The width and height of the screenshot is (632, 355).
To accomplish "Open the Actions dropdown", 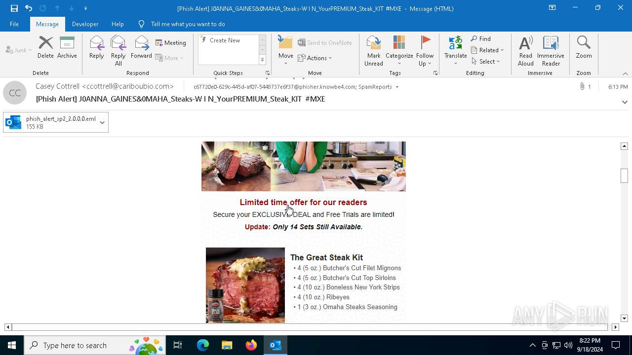I will [x=315, y=58].
